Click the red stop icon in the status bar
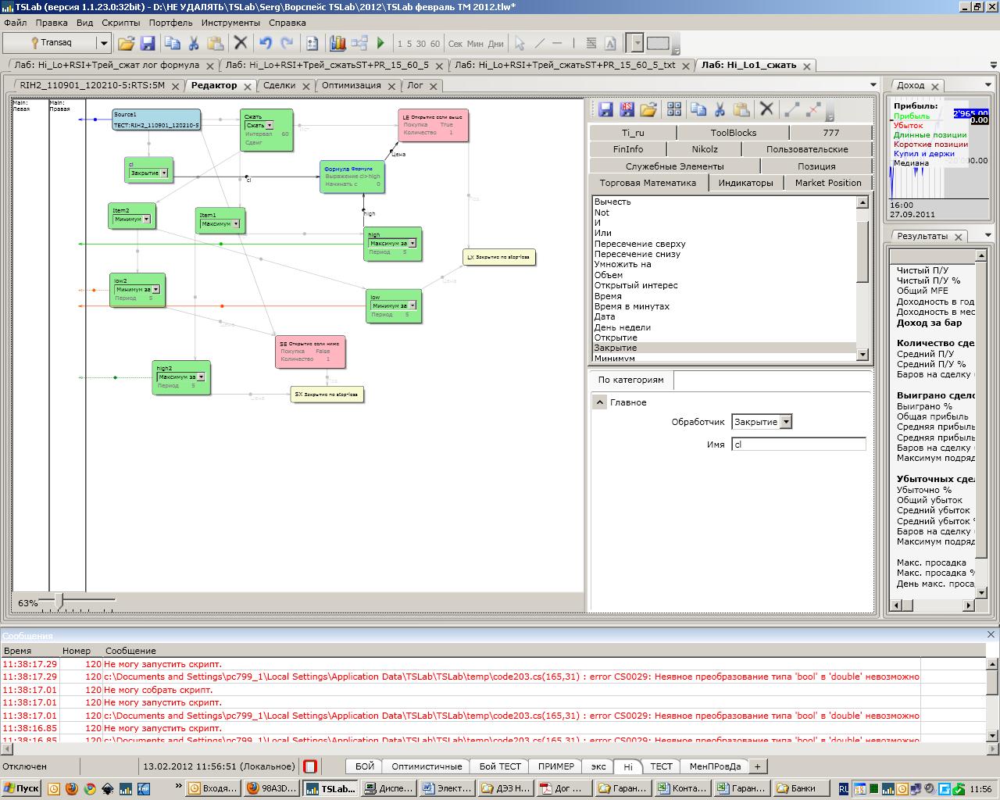Viewport: 1000px width, 800px height. pyautogui.click(x=310, y=766)
